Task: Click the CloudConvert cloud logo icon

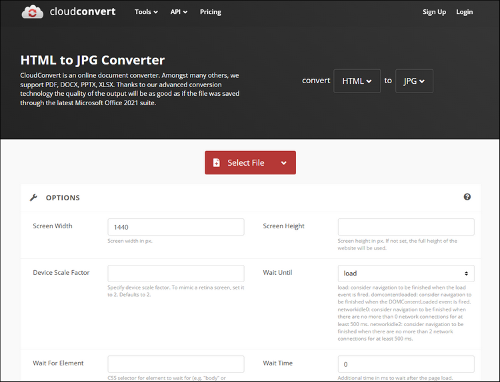Action: pyautogui.click(x=32, y=12)
